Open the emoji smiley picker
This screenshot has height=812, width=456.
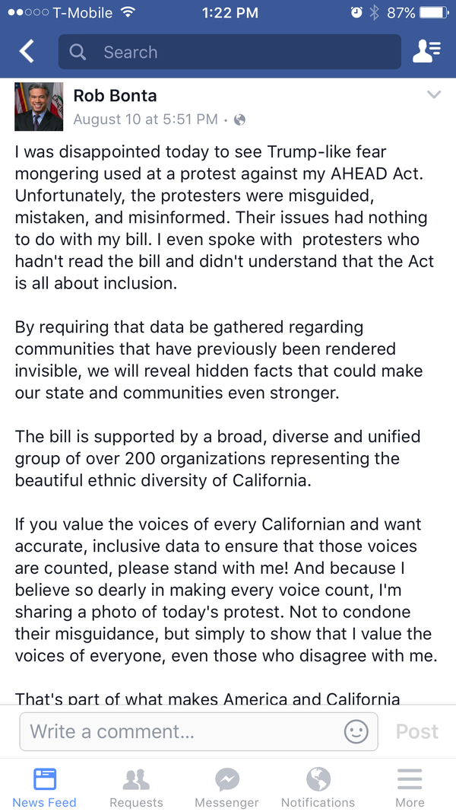pos(356,731)
